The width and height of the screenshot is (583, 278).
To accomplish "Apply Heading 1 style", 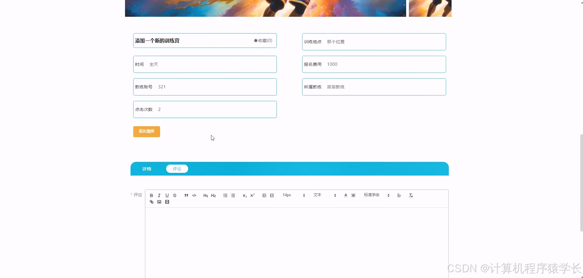I will click(x=206, y=195).
